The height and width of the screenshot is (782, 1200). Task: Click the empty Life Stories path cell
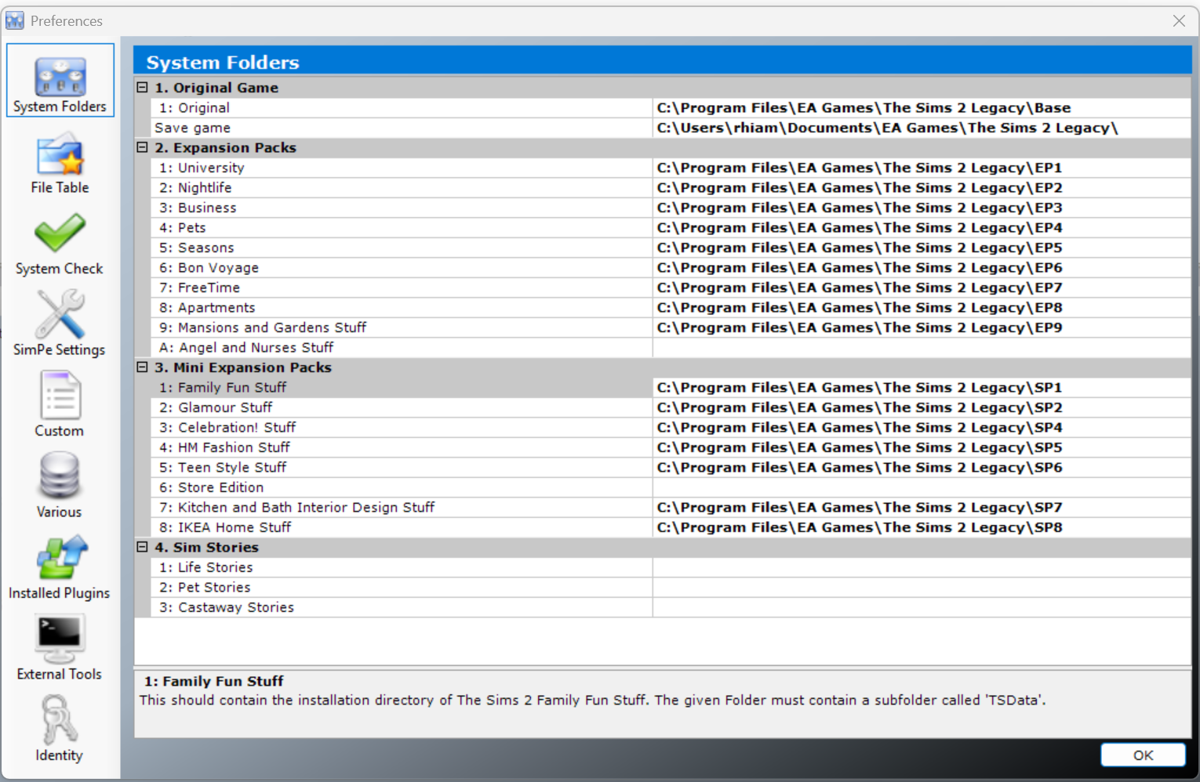click(x=922, y=567)
